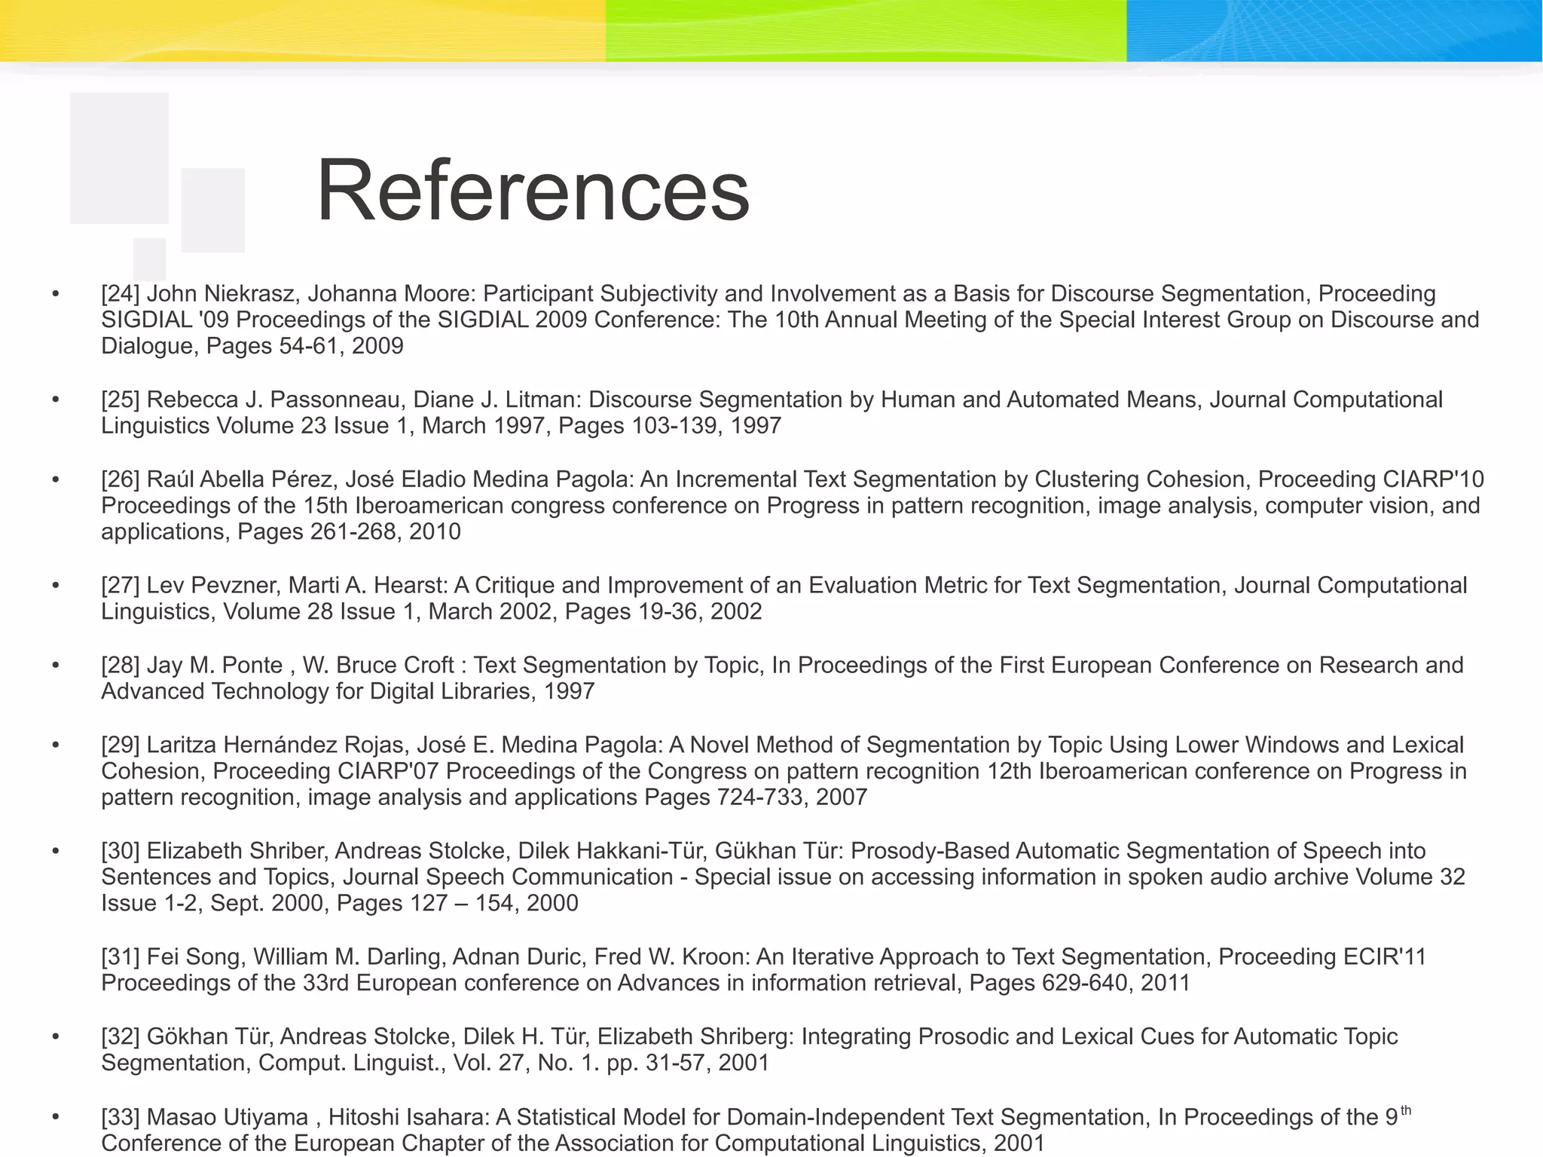Select reference [27] Lev Pevzner, Marti Hearst
The height and width of the screenshot is (1157, 1543).
(x=784, y=598)
